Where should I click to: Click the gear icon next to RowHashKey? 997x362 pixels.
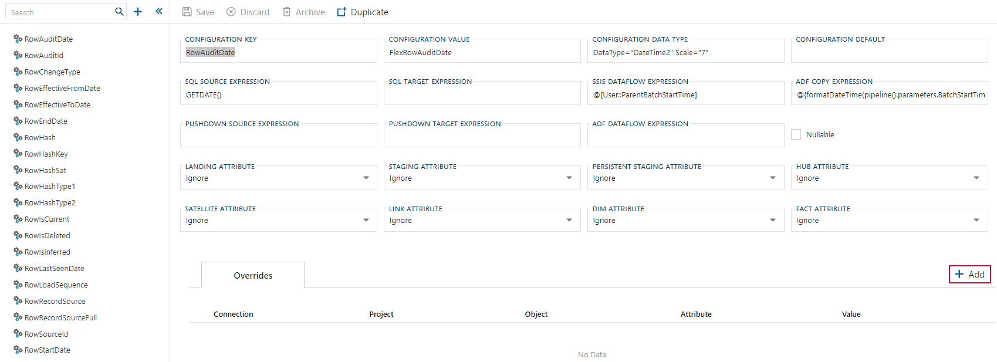tap(18, 154)
